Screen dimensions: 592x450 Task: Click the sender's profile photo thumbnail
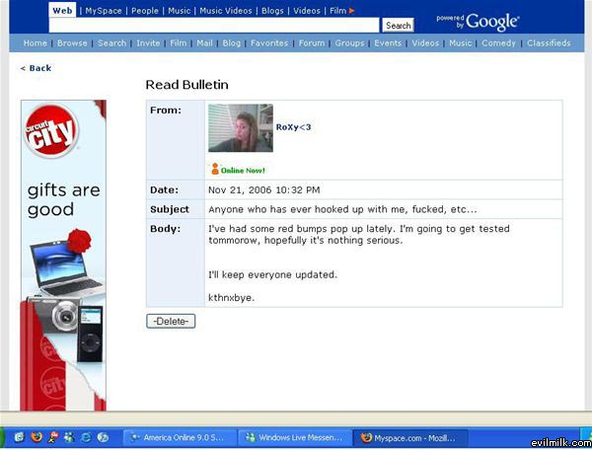pos(240,128)
